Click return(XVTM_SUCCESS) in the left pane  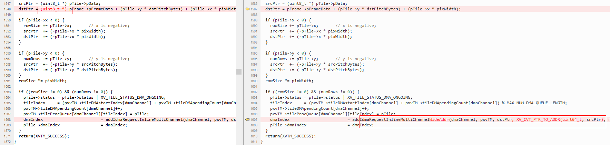[44, 136]
